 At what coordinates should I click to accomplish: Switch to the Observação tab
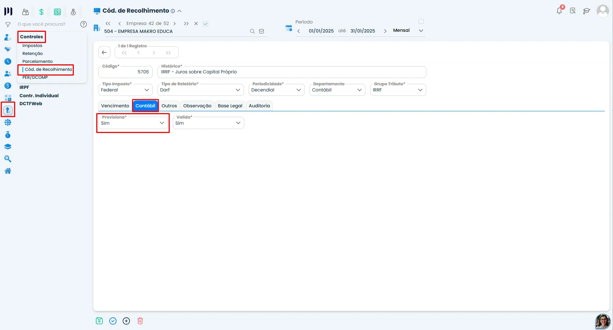(197, 106)
